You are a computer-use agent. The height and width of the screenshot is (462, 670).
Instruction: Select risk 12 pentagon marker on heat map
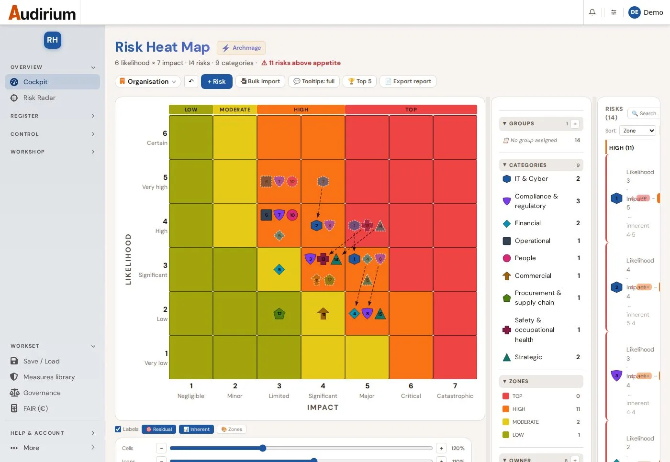pyautogui.click(x=279, y=314)
